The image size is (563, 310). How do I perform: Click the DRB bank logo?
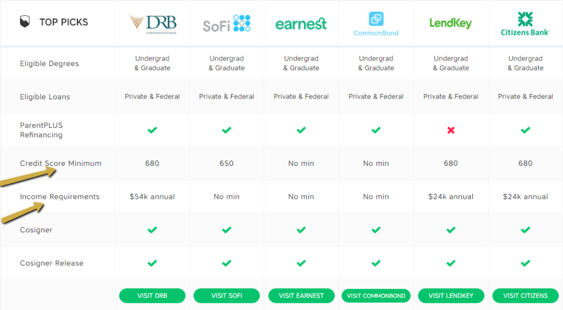coord(153,24)
